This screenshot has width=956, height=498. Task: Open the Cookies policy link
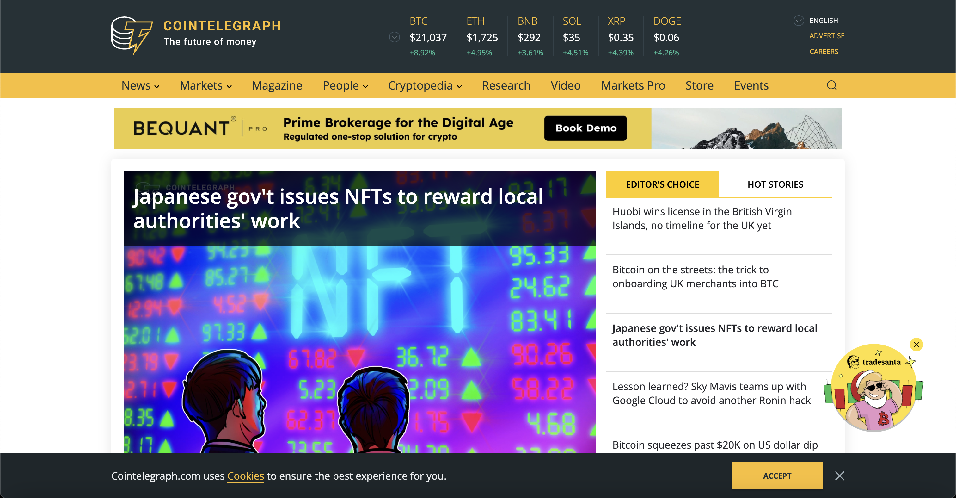pyautogui.click(x=245, y=476)
